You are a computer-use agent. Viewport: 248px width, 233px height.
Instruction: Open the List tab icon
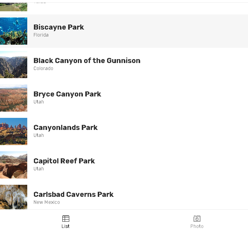click(x=66, y=219)
